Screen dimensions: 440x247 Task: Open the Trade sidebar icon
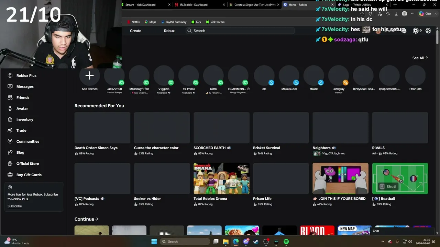[x=10, y=130]
